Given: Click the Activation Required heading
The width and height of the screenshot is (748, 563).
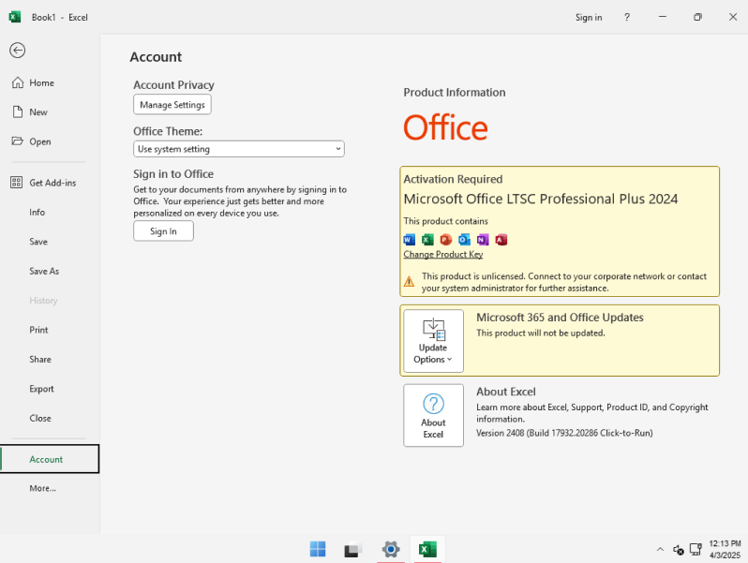Looking at the screenshot, I should coord(453,179).
